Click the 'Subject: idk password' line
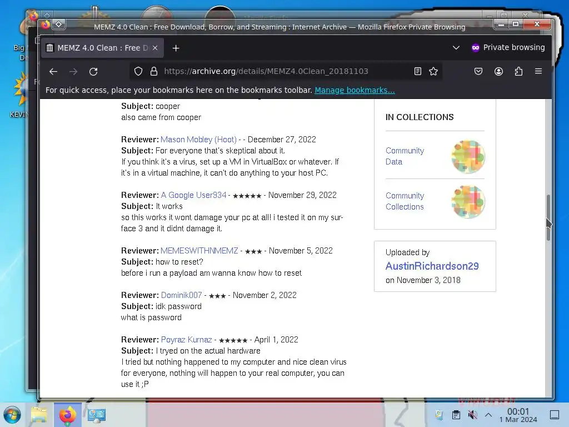Viewport: 569px width, 427px height. tap(161, 306)
